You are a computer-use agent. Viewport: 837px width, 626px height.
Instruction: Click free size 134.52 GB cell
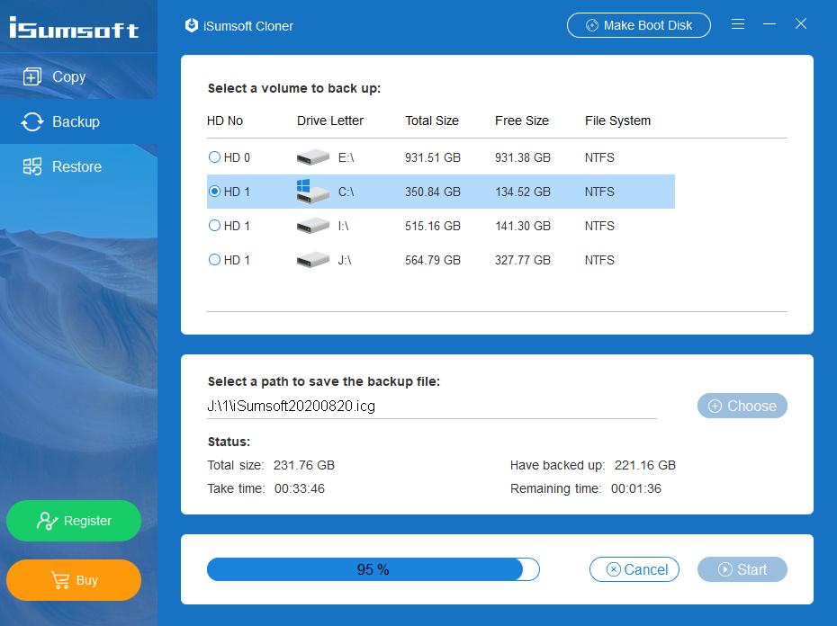(x=523, y=192)
